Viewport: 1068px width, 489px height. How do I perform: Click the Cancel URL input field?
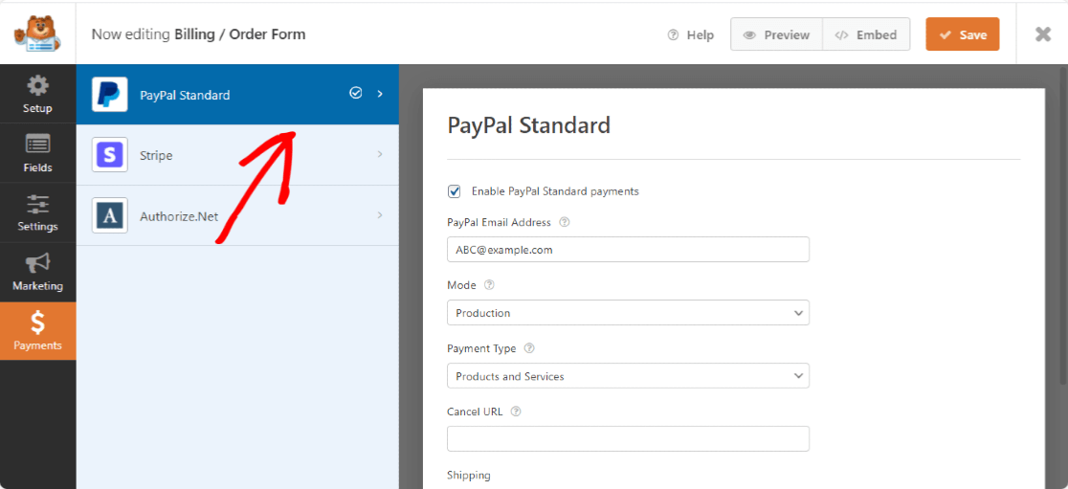click(x=628, y=438)
